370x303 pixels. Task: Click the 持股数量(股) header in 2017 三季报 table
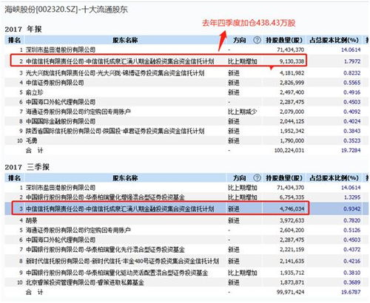click(x=284, y=178)
